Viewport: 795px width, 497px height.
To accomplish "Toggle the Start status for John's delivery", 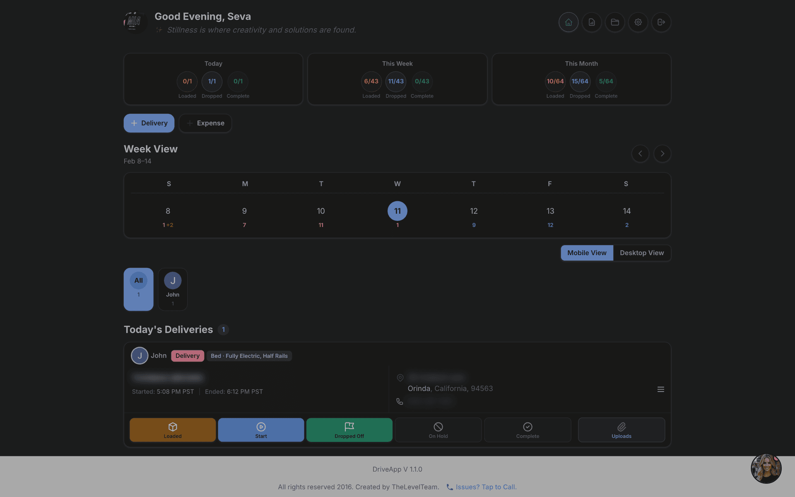I will [261, 429].
